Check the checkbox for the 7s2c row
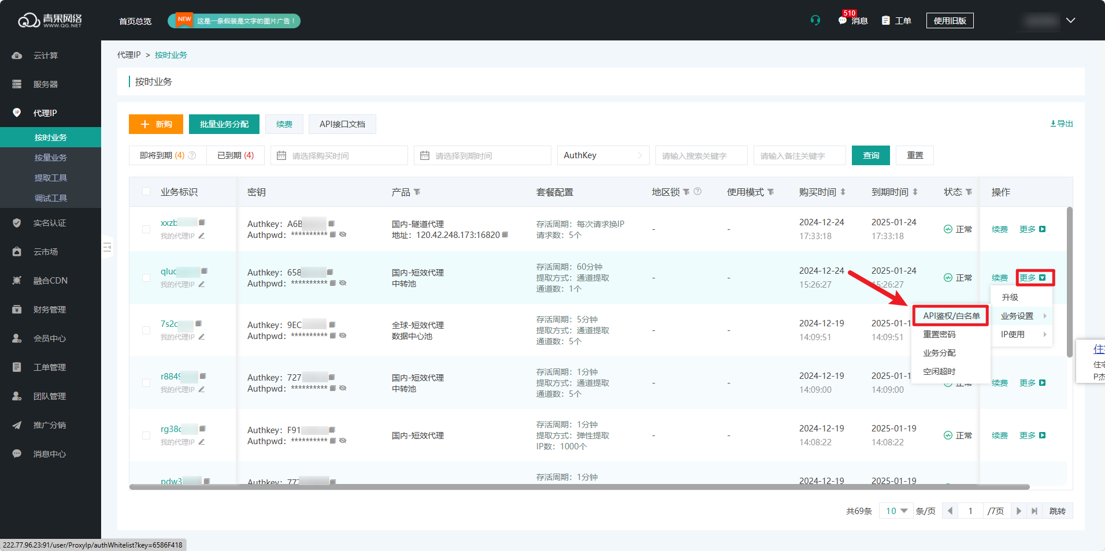1105x551 pixels. [146, 330]
